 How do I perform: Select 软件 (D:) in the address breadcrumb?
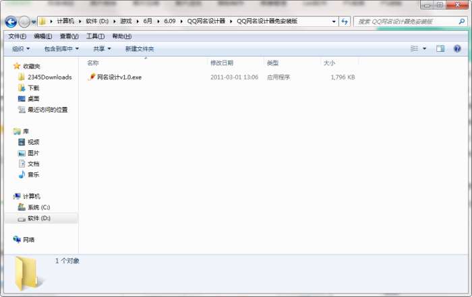tap(97, 21)
